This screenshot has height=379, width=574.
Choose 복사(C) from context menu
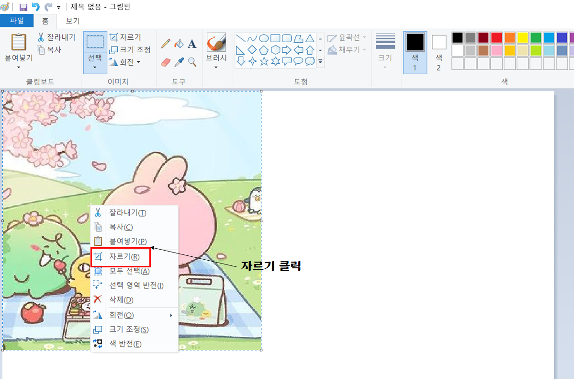pyautogui.click(x=135, y=227)
